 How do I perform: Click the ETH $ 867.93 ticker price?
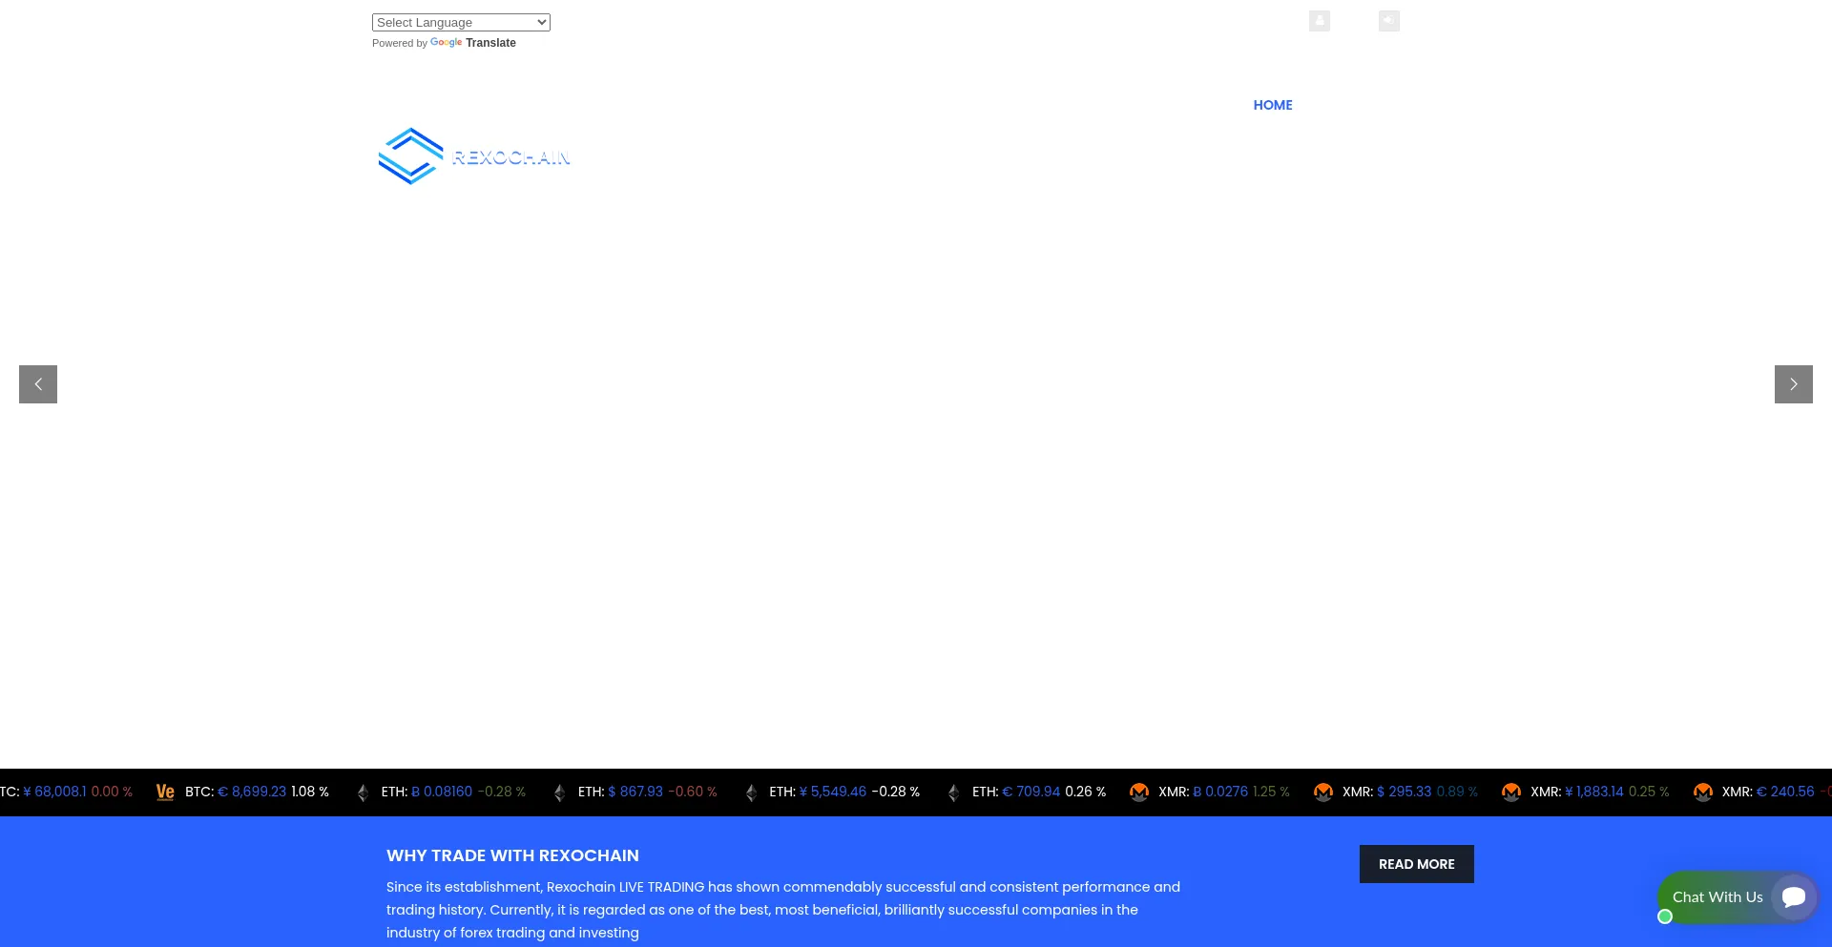click(635, 792)
